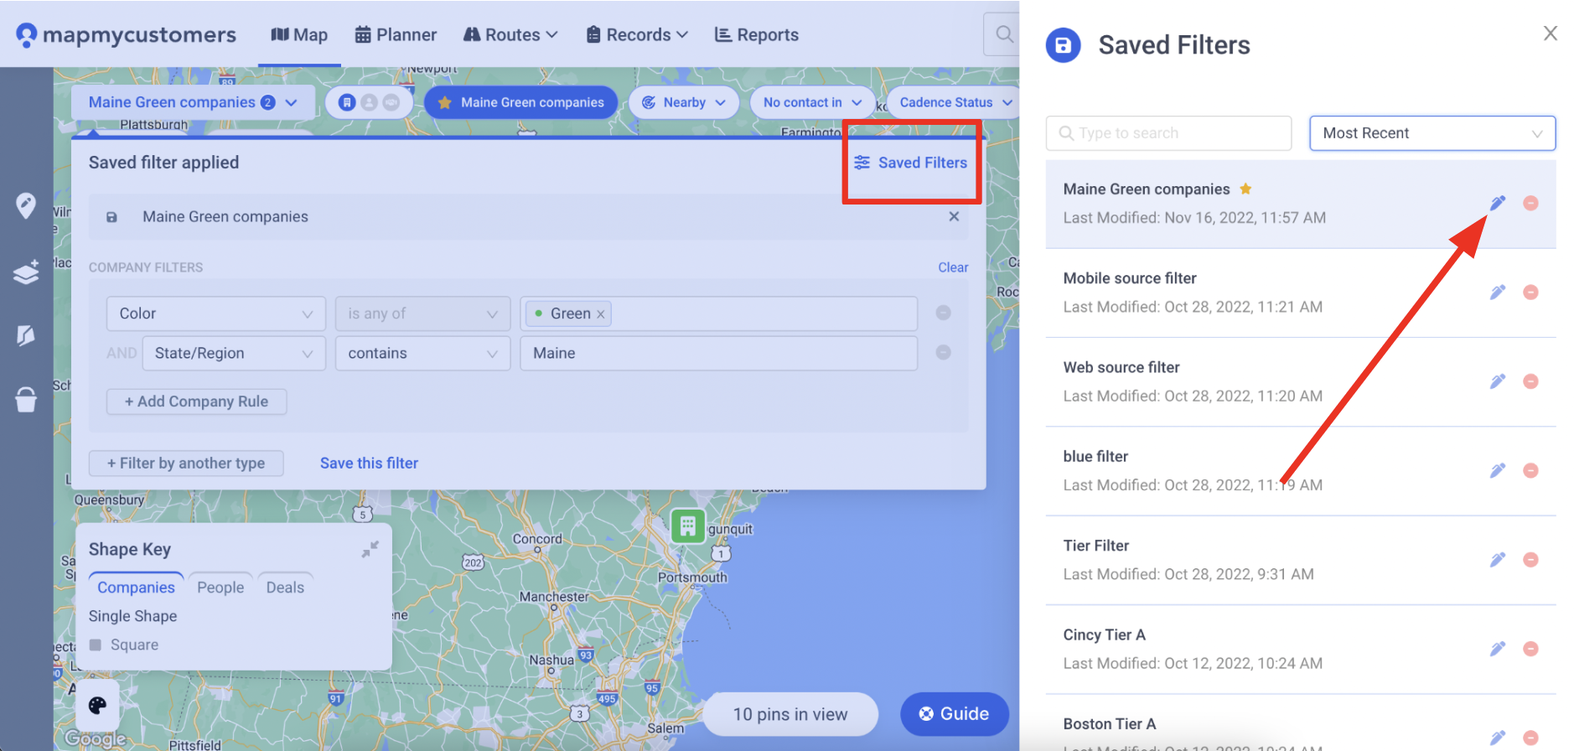Viewport: 1574px width, 751px height.
Task: Edit the blue filter entry
Action: click(1498, 470)
